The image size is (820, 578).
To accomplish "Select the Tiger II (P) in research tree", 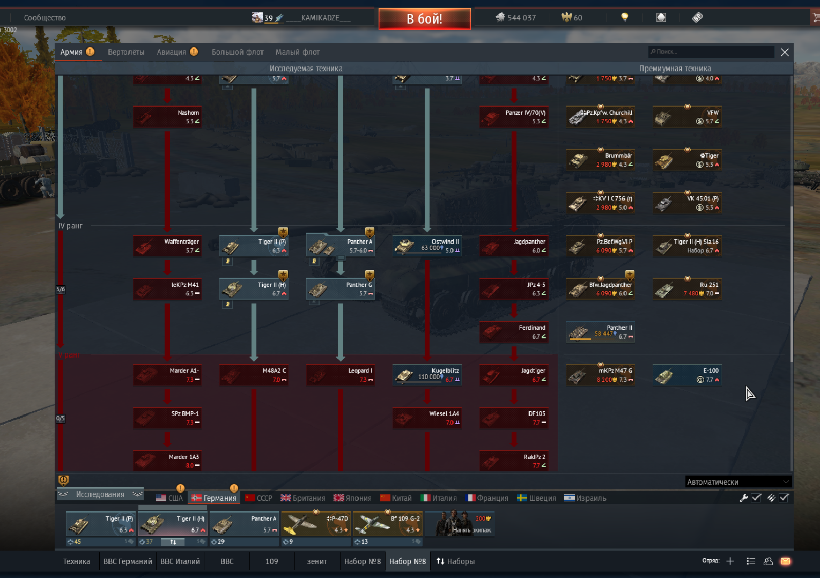I will (254, 246).
